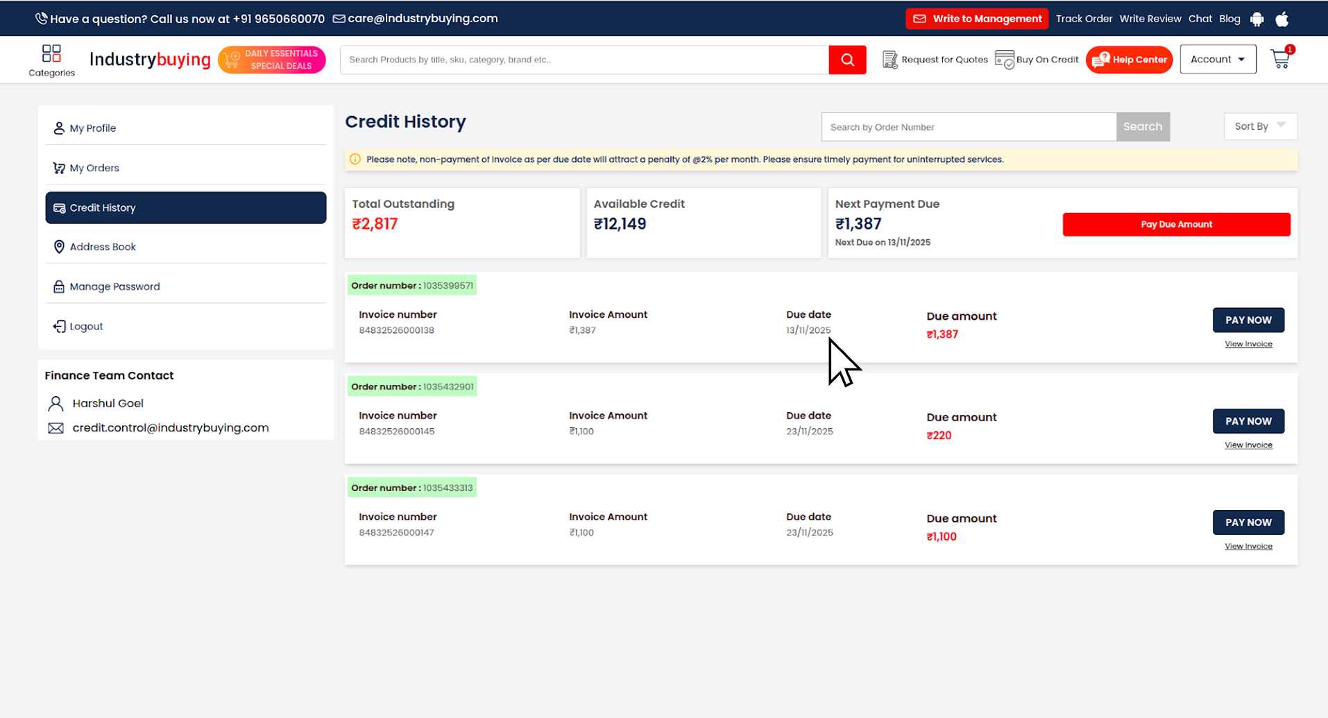Viewport: 1328px width, 718px height.
Task: Open the Help Center button
Action: (1129, 60)
